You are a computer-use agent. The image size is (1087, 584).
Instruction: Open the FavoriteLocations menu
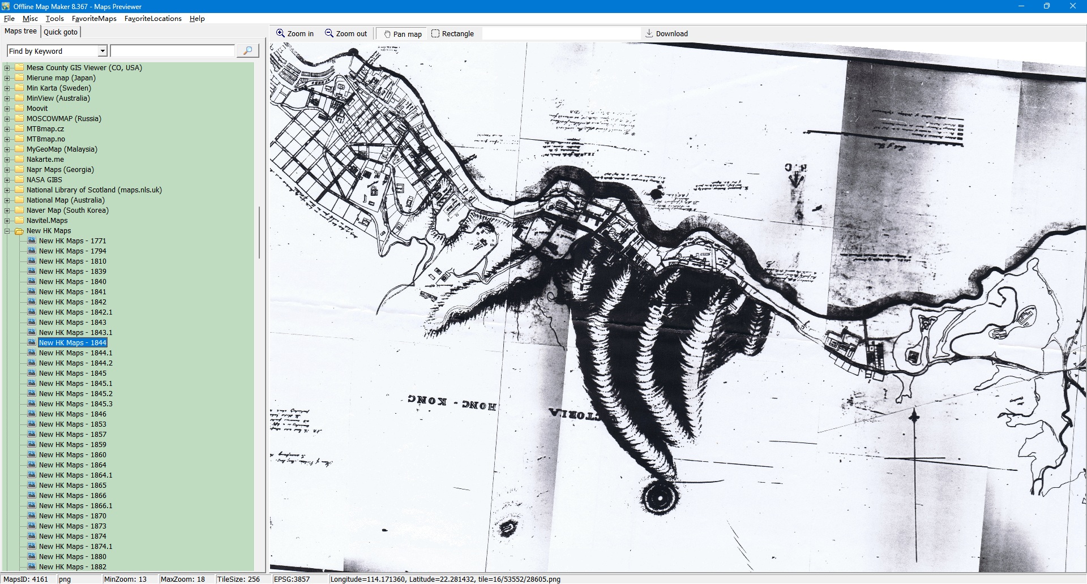click(x=153, y=19)
